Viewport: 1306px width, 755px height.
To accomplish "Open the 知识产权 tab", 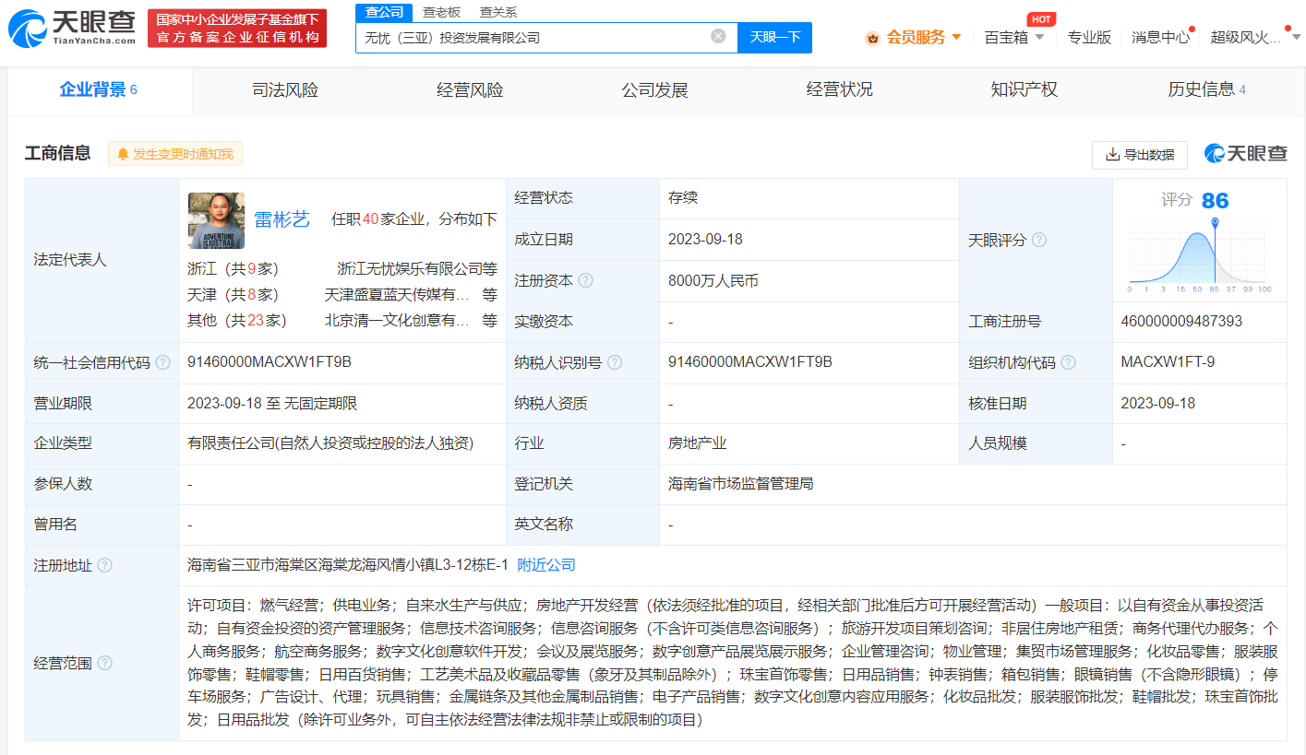I will pos(1024,89).
